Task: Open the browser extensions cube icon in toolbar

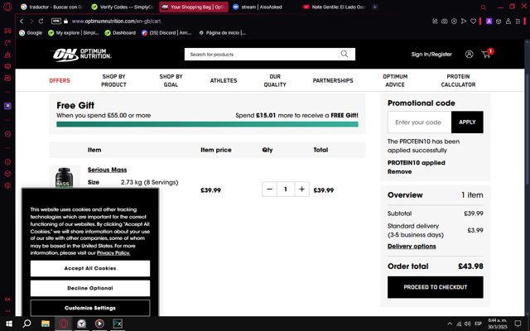Action: pyautogui.click(x=499, y=21)
